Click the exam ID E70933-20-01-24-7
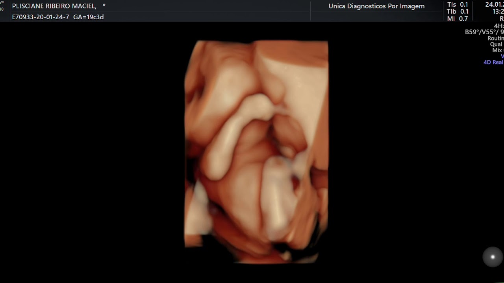 point(41,17)
